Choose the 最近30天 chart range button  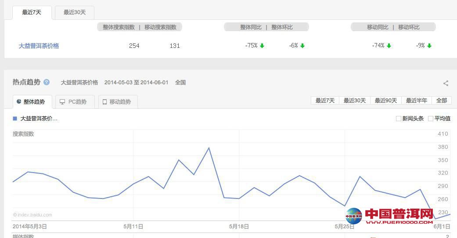pyautogui.click(x=355, y=101)
